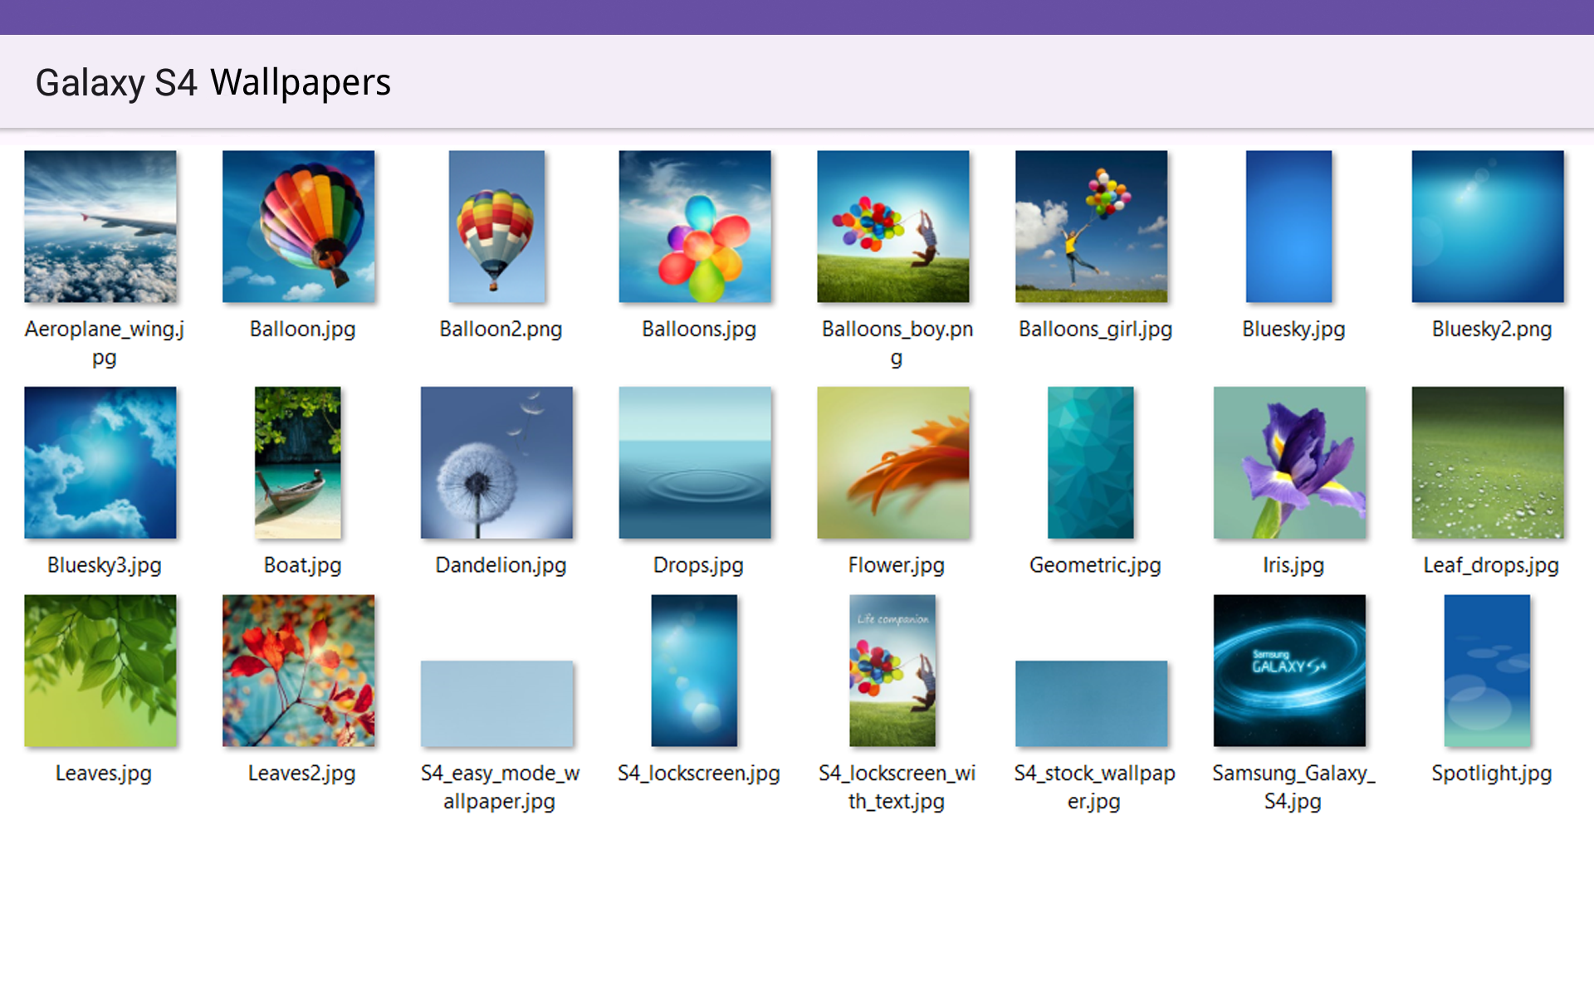Open the Samsung_Galaxy_S4.jpg logo thumbnail
Image resolution: width=1594 pixels, height=996 pixels.
click(1289, 671)
